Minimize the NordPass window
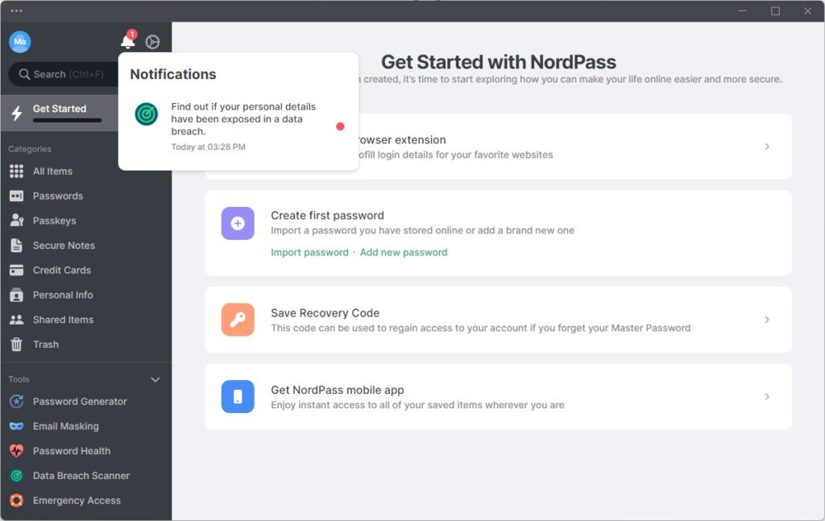The height and width of the screenshot is (521, 825). click(x=742, y=11)
